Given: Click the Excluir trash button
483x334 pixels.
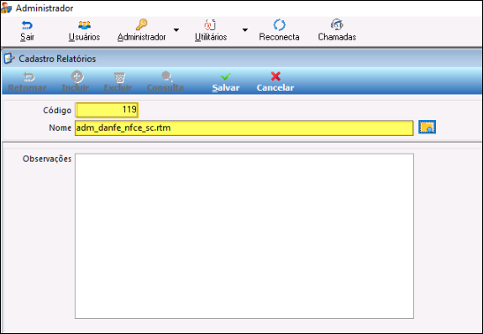Looking at the screenshot, I should pos(118,82).
